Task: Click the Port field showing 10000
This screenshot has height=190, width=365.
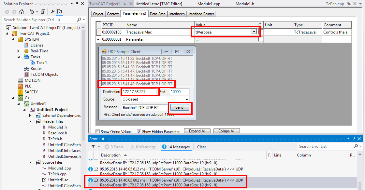Action: [180, 92]
